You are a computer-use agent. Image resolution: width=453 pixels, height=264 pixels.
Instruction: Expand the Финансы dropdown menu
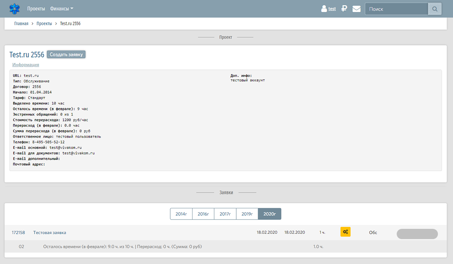pos(62,9)
